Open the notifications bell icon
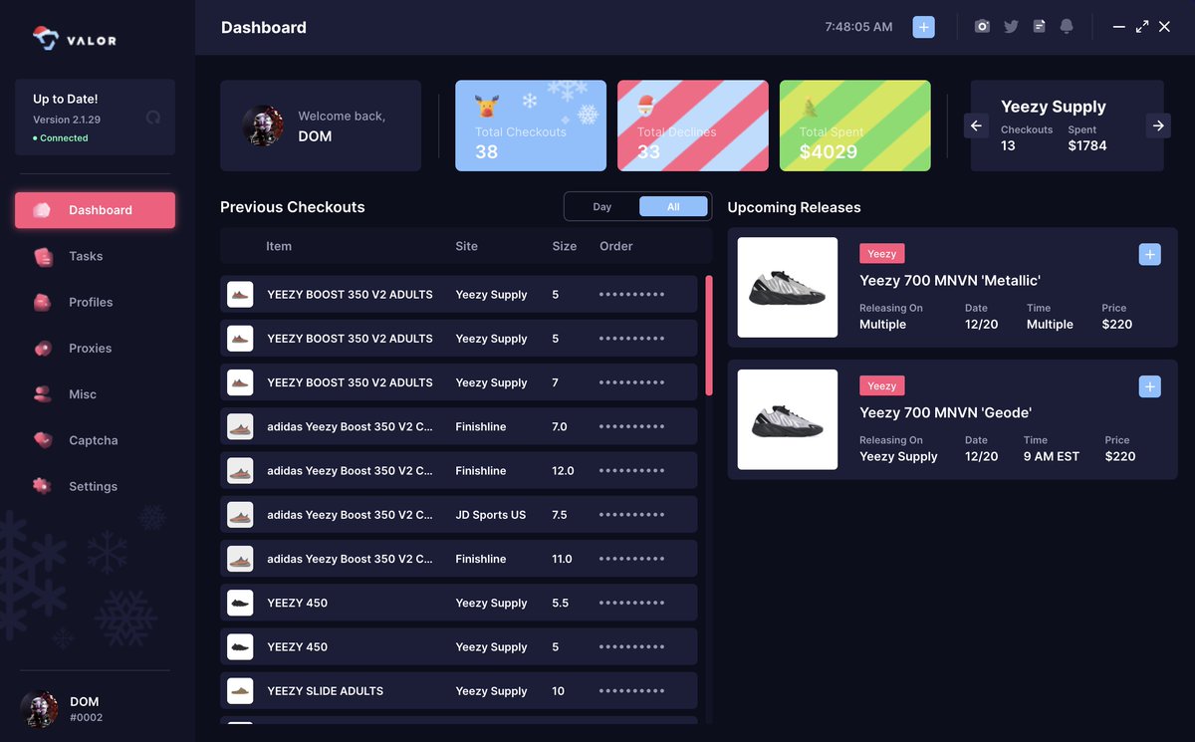This screenshot has height=742, width=1195. coord(1067,27)
